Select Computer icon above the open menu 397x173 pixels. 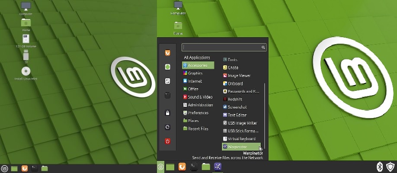coord(178,8)
